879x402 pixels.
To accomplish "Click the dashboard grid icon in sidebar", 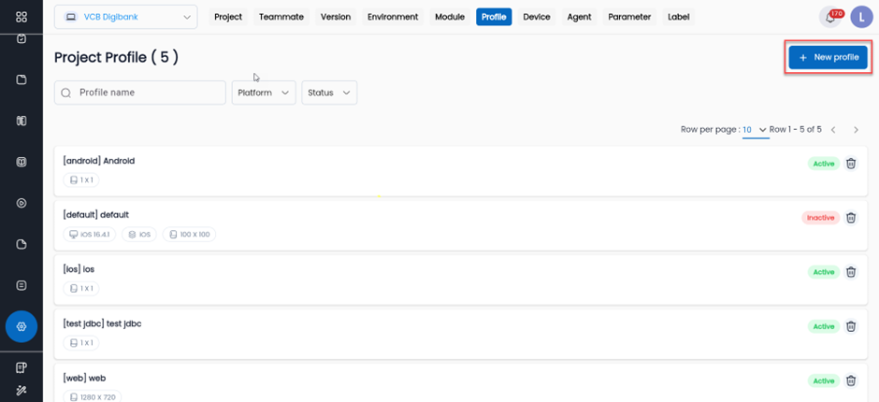I will click(22, 17).
